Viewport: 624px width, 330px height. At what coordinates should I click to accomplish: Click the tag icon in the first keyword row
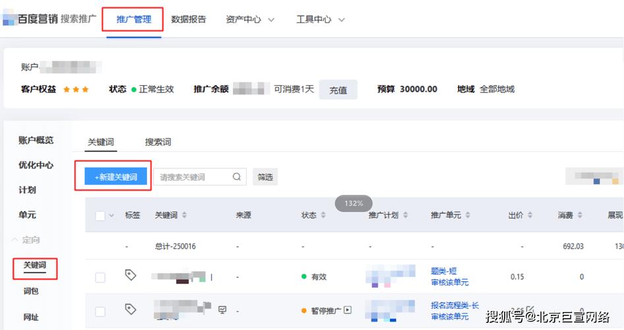point(131,275)
